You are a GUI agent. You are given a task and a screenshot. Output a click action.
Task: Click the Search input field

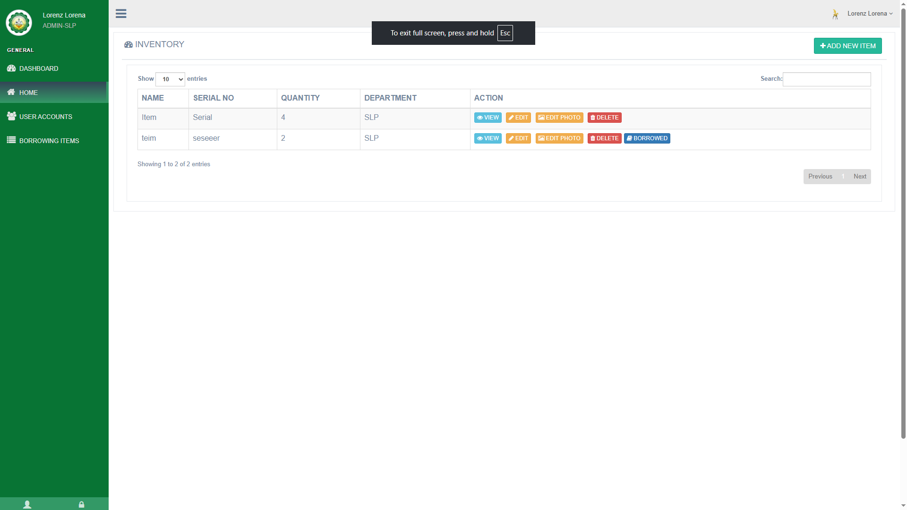[x=826, y=79]
